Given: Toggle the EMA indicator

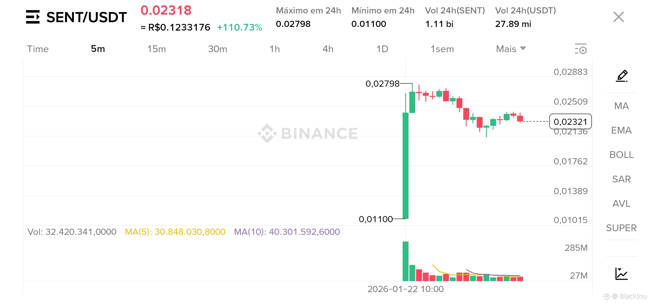Looking at the screenshot, I should point(621,130).
